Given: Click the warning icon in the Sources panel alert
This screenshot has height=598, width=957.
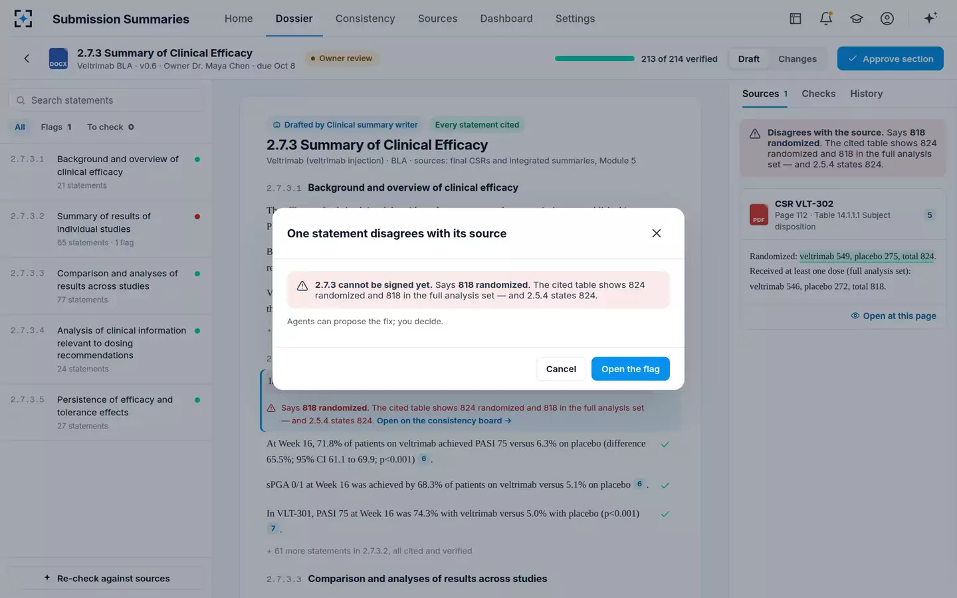Looking at the screenshot, I should (x=755, y=134).
